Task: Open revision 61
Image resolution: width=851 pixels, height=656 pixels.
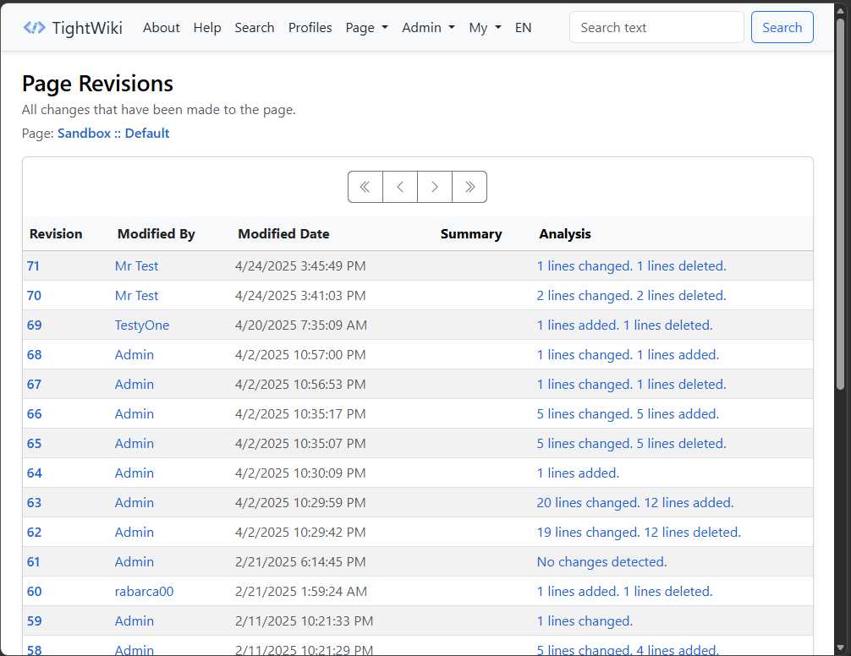Action: point(33,562)
